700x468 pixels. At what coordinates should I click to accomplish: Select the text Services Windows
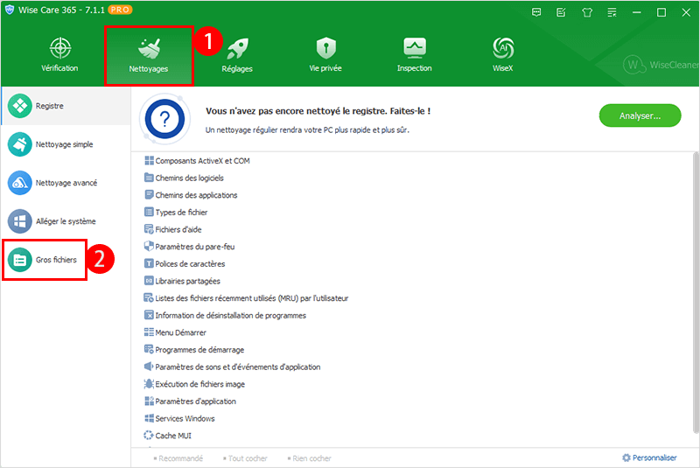pos(185,418)
